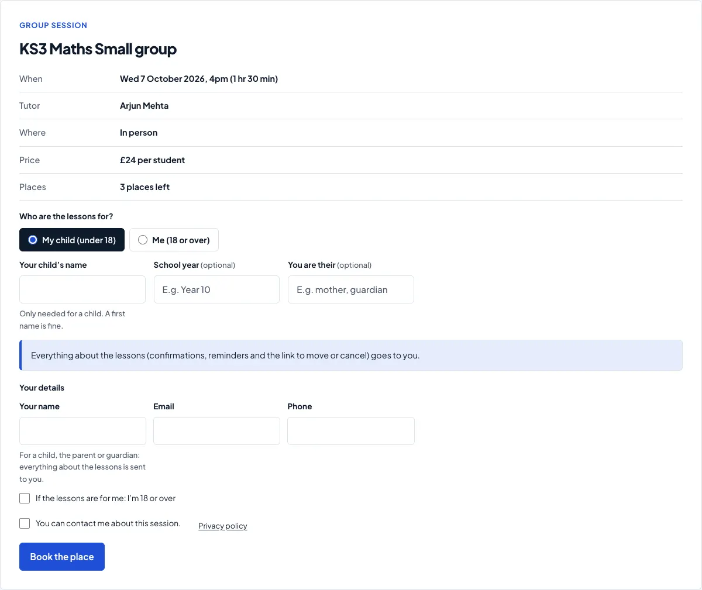Click the "When" row label
702x590 pixels.
31,79
